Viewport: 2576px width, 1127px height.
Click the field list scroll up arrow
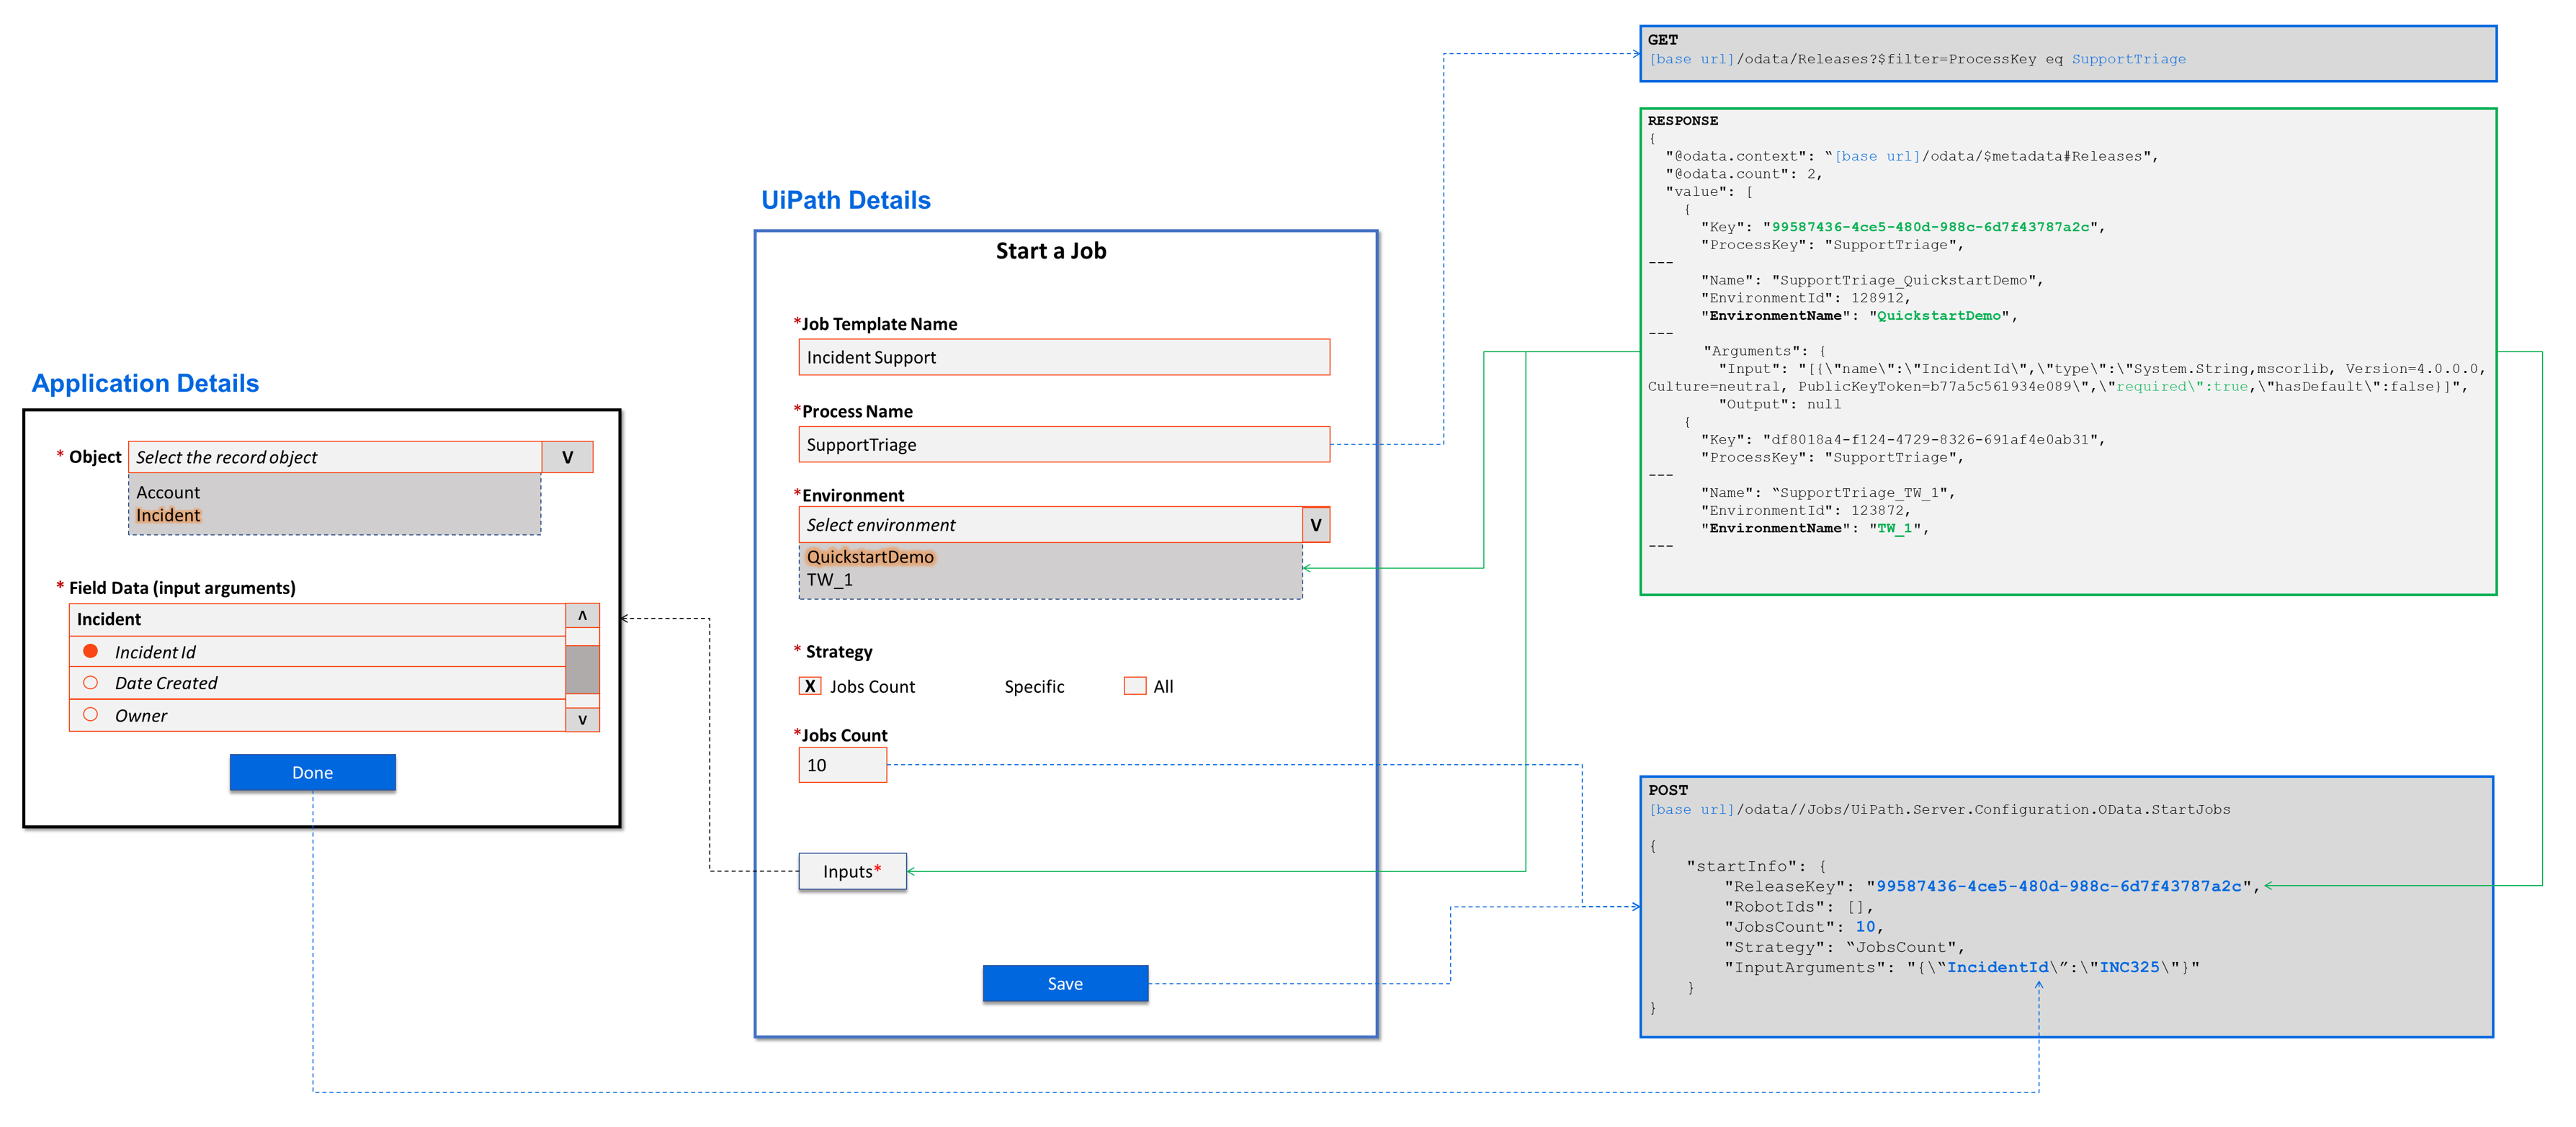(582, 616)
